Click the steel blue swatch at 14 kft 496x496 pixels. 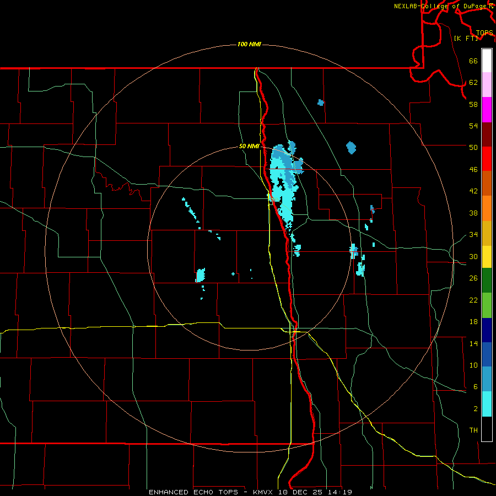(x=487, y=379)
